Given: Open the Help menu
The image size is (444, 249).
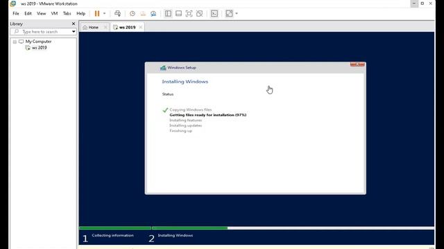Looking at the screenshot, I should (x=80, y=13).
